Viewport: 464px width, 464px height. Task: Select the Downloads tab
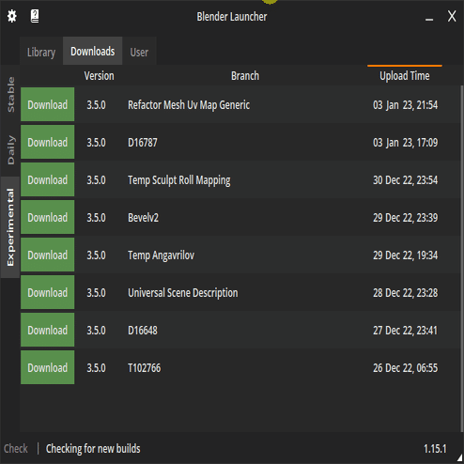pyautogui.click(x=93, y=51)
